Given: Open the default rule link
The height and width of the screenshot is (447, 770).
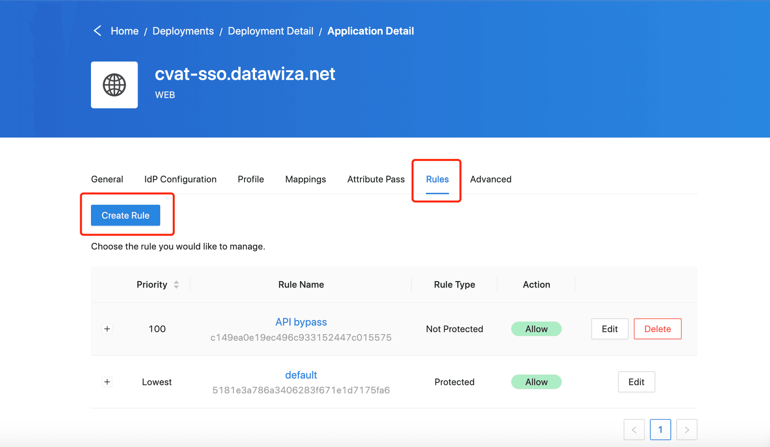Looking at the screenshot, I should click(301, 375).
